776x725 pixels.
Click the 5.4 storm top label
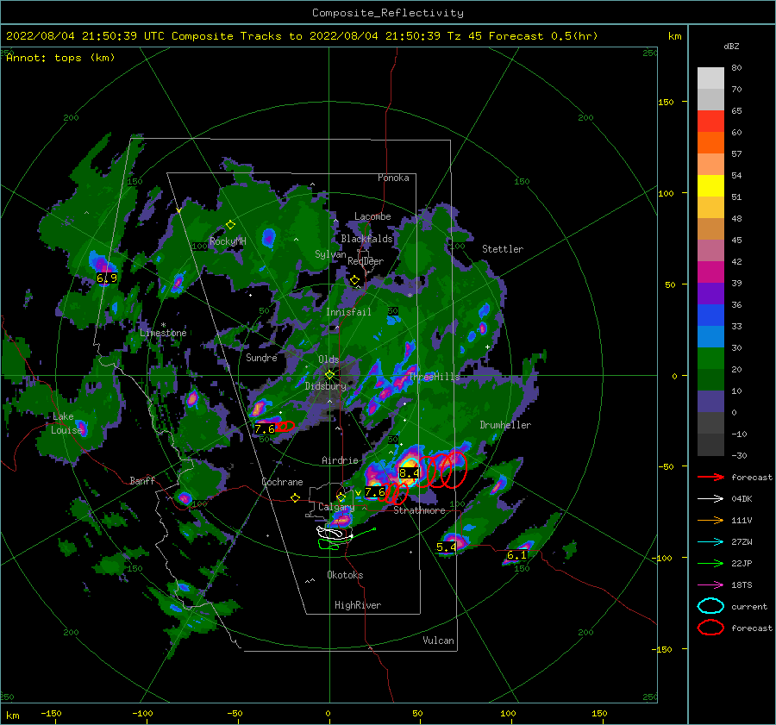[x=447, y=547]
